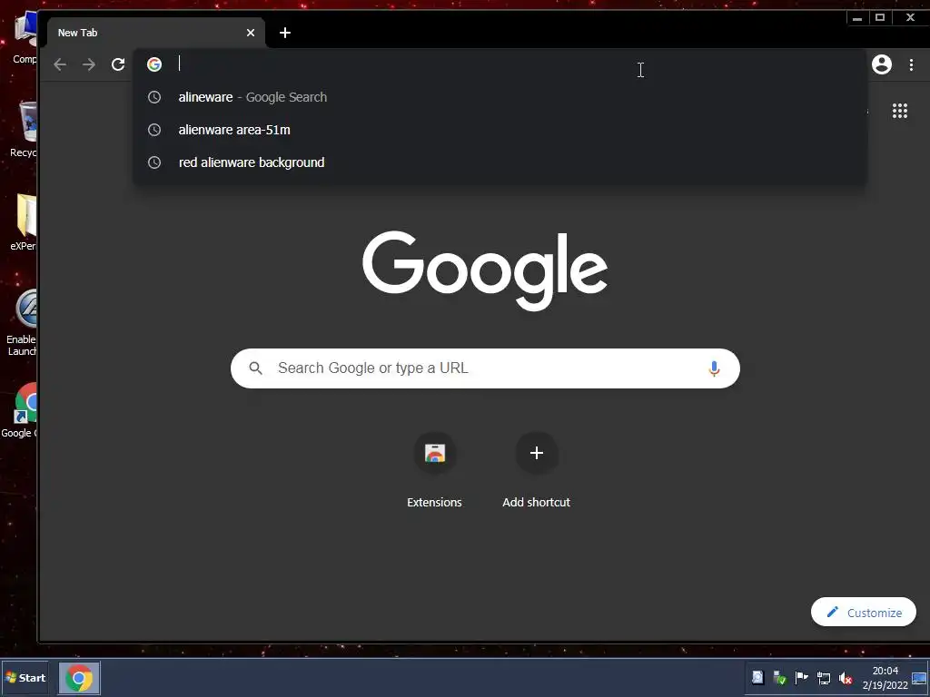Open the Chrome profile avatar menu

(x=882, y=64)
